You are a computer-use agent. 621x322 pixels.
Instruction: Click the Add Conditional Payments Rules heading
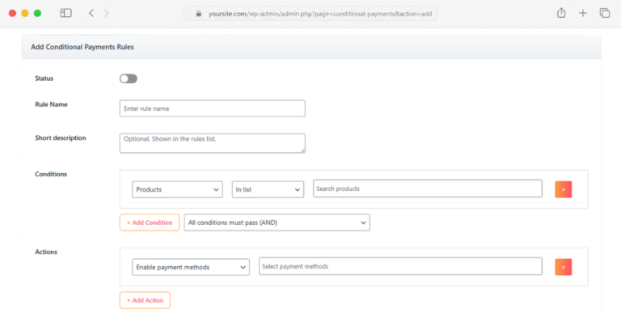point(82,47)
